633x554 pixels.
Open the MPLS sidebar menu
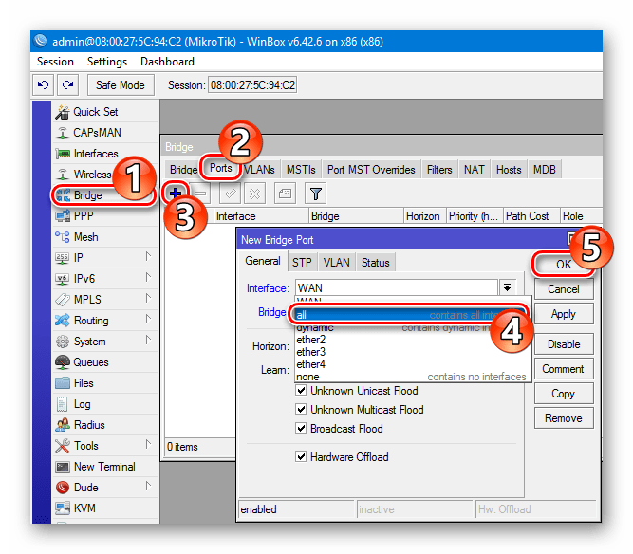click(x=105, y=300)
